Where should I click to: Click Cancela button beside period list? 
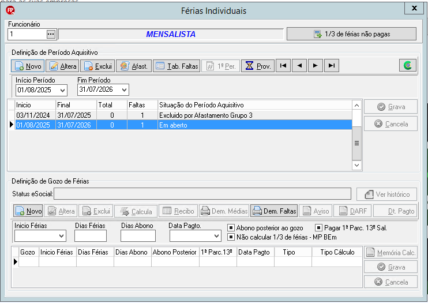point(391,124)
